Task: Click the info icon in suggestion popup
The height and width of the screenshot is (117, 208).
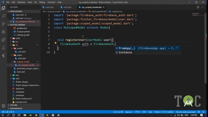Action: point(177,48)
